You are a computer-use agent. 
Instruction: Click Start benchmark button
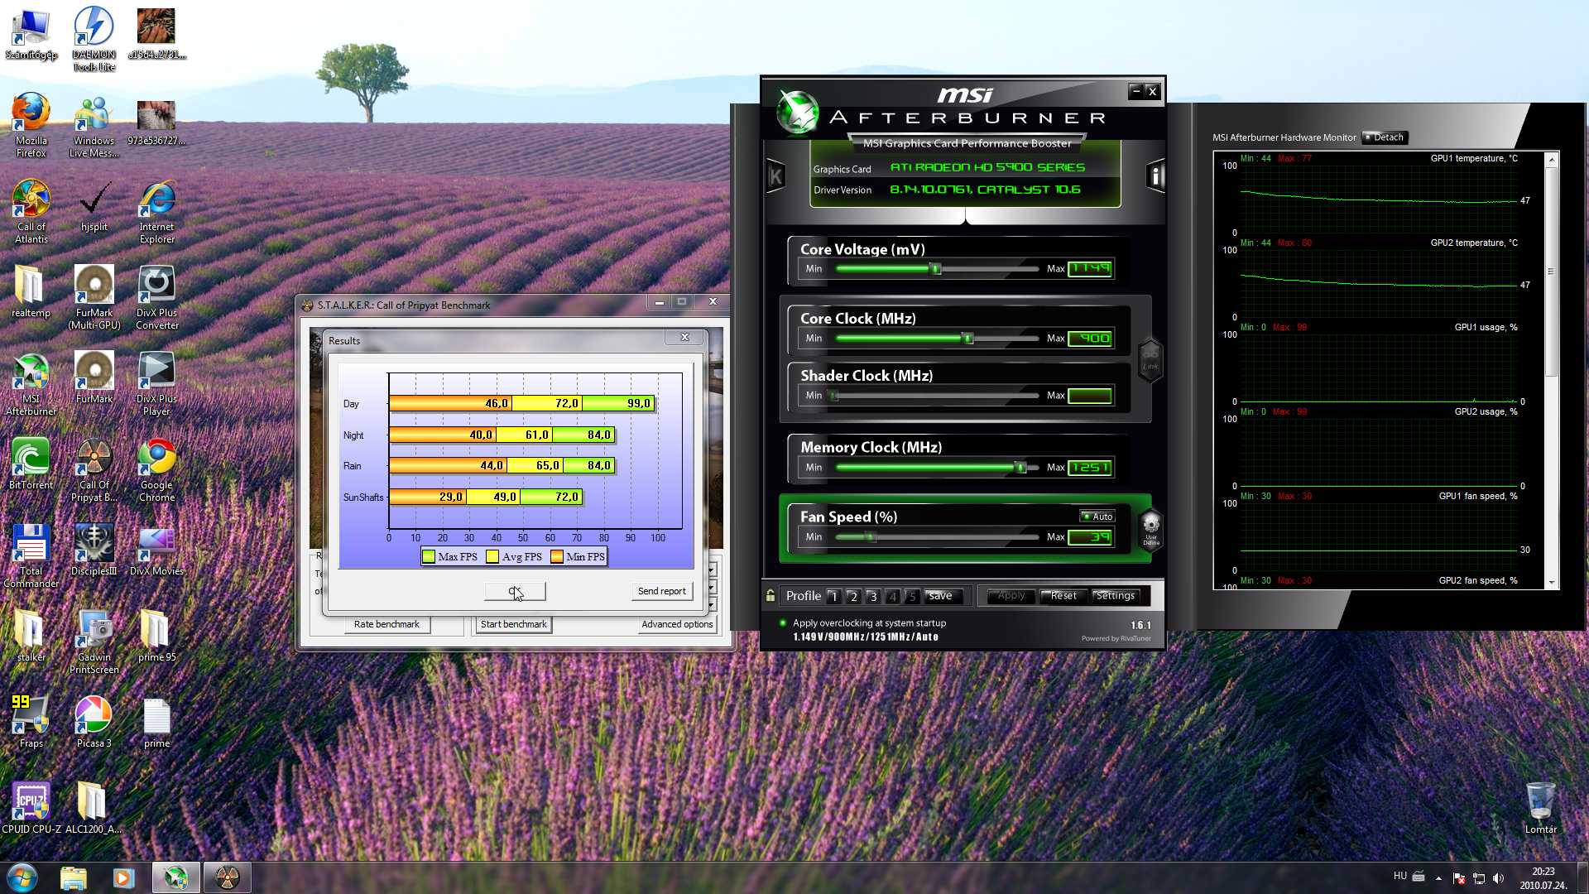pyautogui.click(x=513, y=624)
